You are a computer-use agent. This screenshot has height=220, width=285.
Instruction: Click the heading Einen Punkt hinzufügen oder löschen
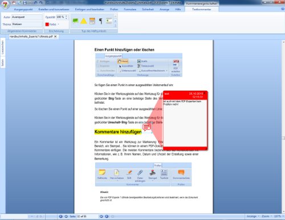tap(124, 50)
